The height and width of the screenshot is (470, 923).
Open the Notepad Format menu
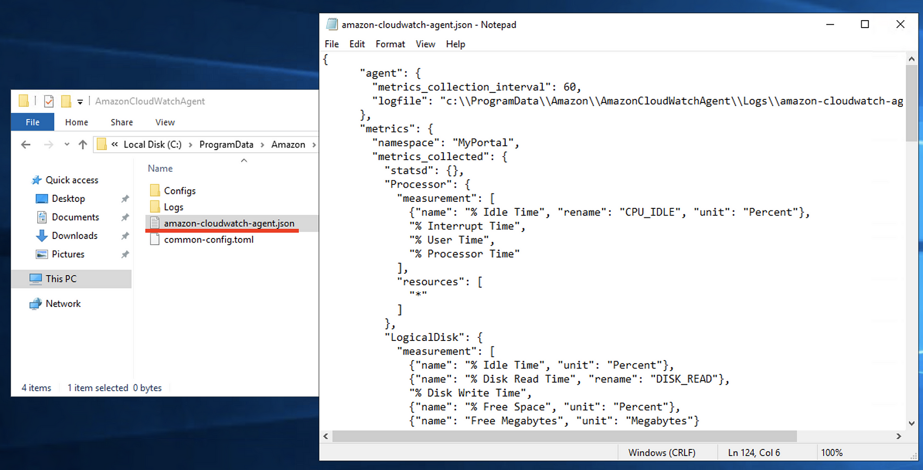point(390,44)
